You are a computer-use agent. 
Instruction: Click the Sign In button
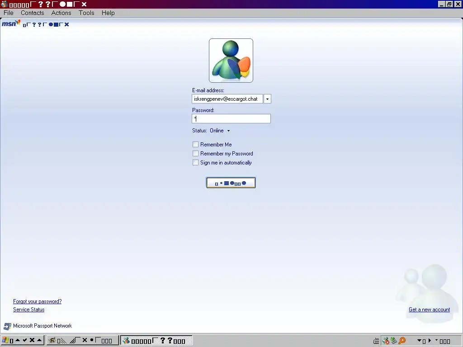pos(231,183)
